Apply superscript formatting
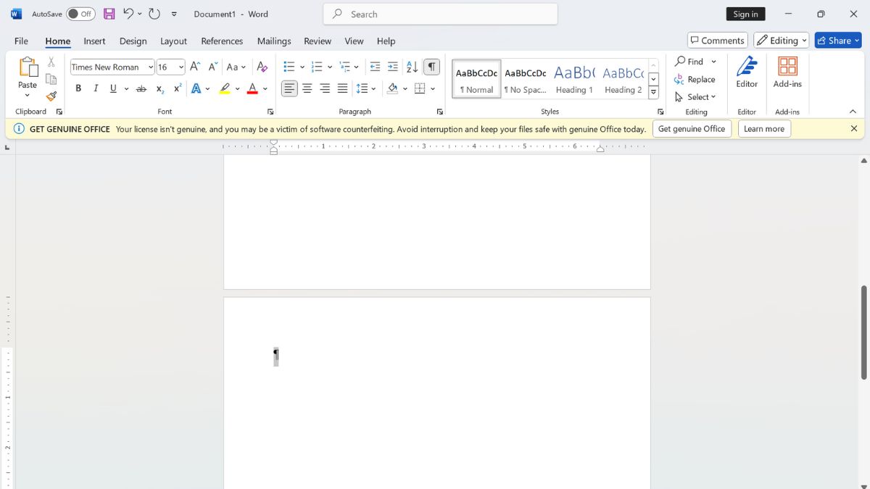The width and height of the screenshot is (870, 489). 178,88
